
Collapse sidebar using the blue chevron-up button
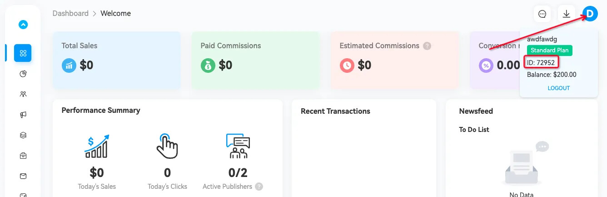pos(23,25)
